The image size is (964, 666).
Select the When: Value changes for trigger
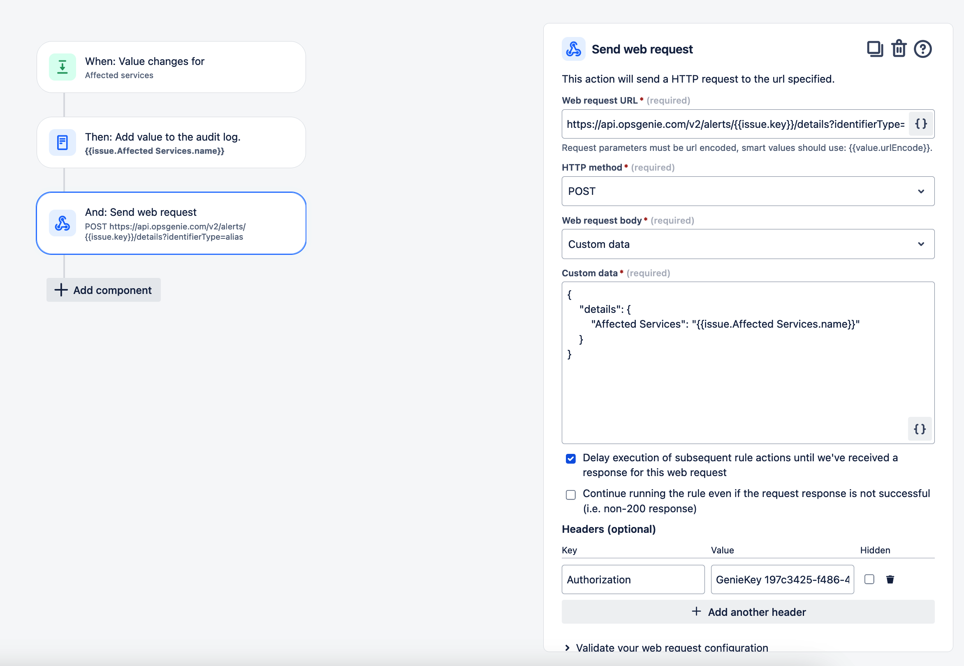(x=171, y=67)
